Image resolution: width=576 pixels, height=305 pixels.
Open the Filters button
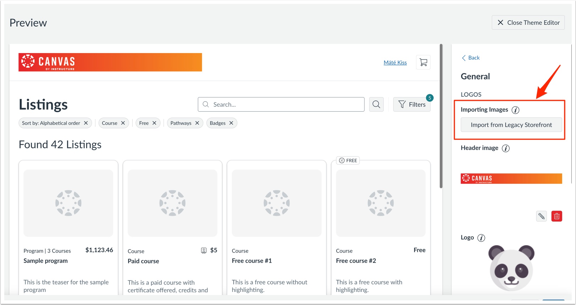pos(412,104)
